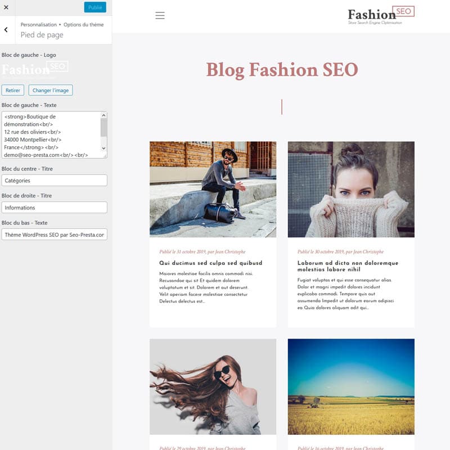Click the Retirer button to remove logo
The image size is (450, 450).
13,90
